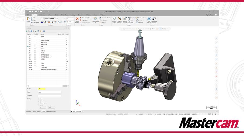
Task: Select the CUTTER SURF 1 level row
Action: [48, 55]
